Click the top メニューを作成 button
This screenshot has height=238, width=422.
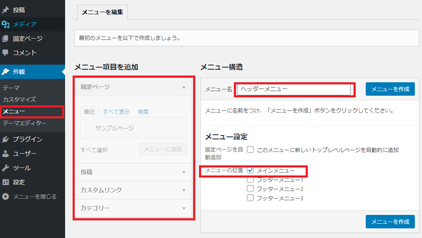(390, 89)
